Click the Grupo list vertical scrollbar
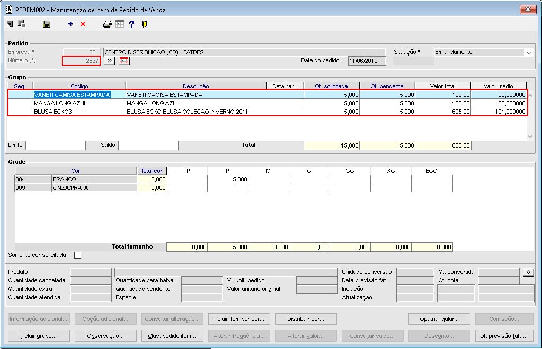This screenshot has width=542, height=349. coord(531,115)
